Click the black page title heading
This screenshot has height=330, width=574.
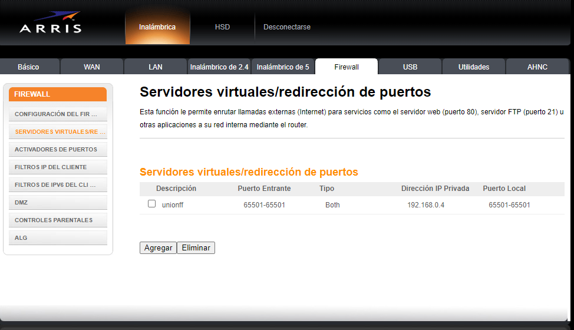(x=285, y=92)
